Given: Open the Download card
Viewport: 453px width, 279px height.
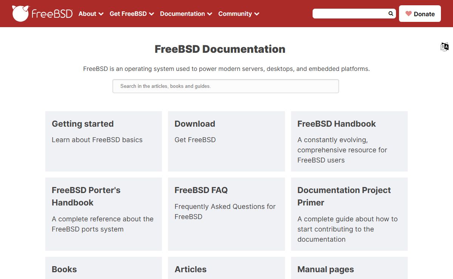Looking at the screenshot, I should point(226,141).
